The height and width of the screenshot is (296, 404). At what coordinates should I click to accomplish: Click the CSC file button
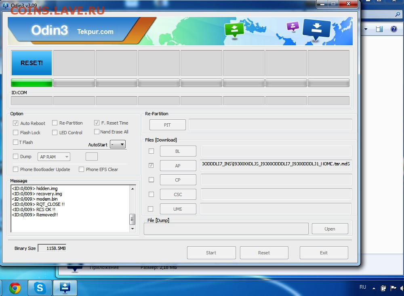coord(178,194)
